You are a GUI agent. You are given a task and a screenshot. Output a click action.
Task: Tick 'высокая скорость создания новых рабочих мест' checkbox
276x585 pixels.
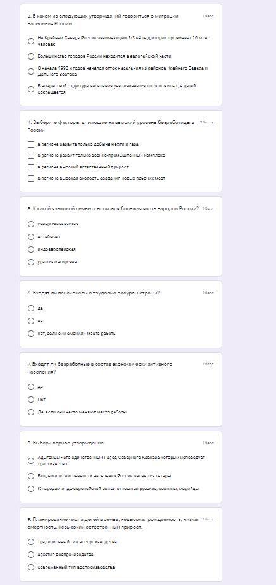31,179
